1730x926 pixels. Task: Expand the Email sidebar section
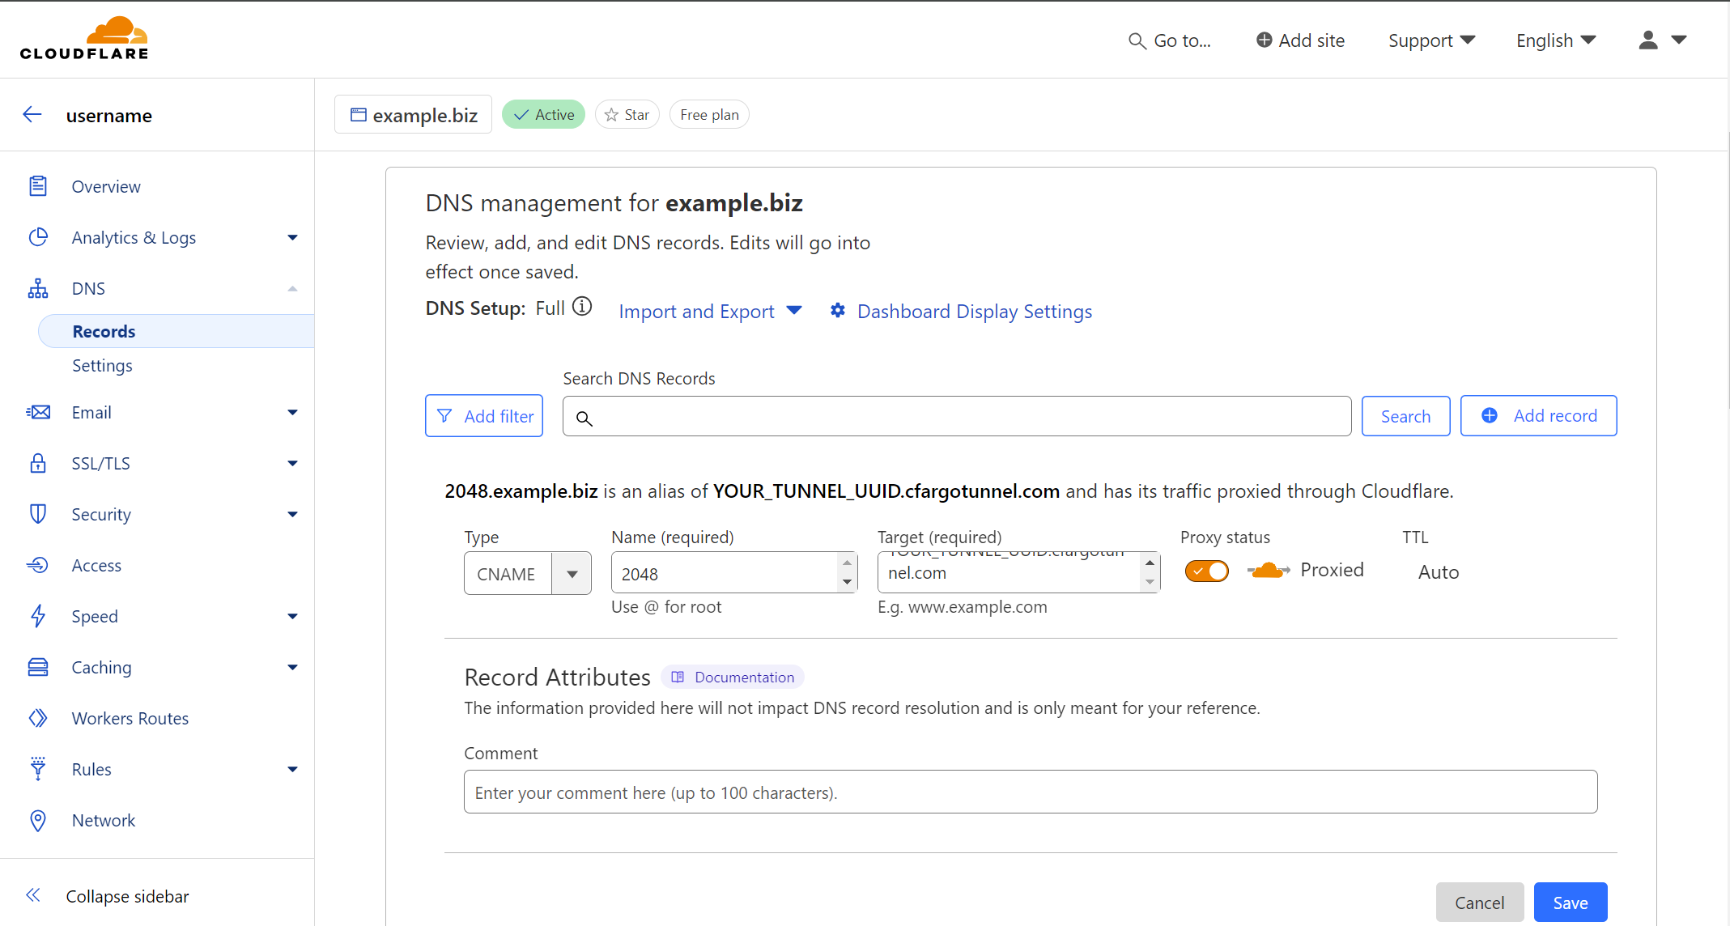tap(292, 412)
